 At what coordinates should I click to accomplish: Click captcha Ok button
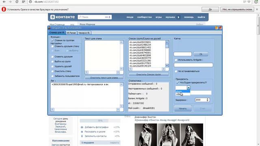pos(201,54)
